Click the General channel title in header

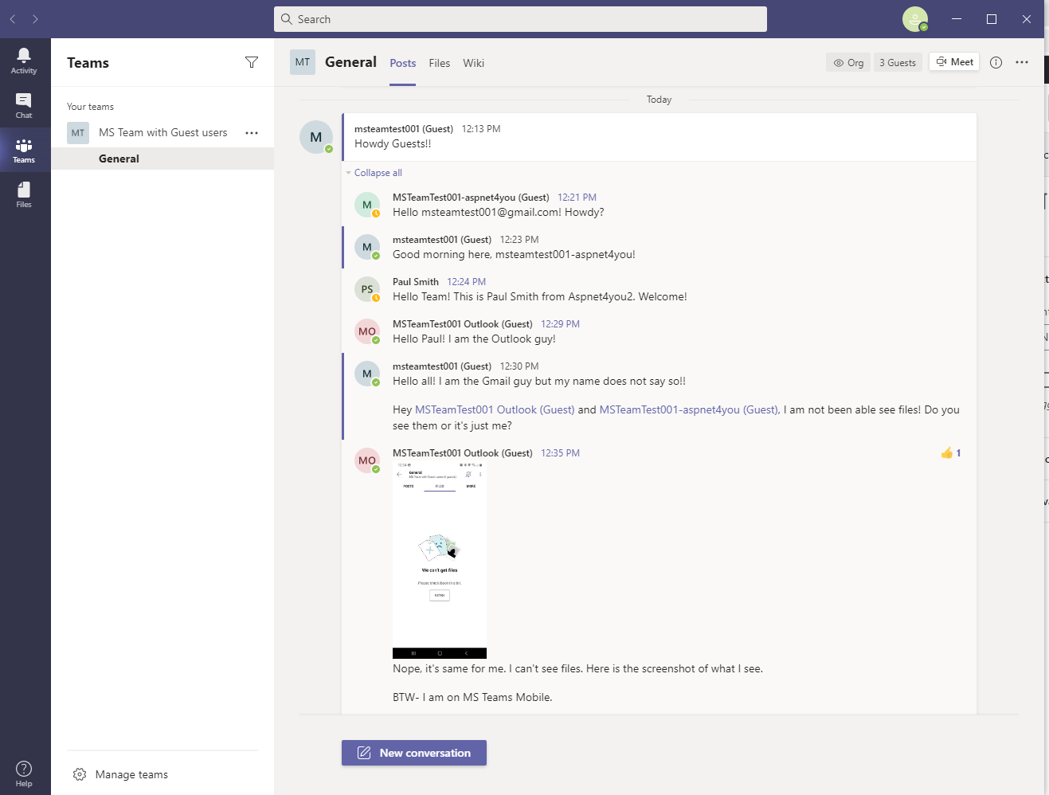(x=350, y=62)
